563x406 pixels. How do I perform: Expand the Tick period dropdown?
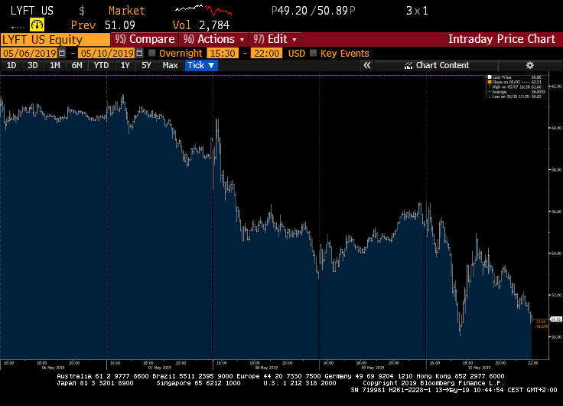[201, 65]
